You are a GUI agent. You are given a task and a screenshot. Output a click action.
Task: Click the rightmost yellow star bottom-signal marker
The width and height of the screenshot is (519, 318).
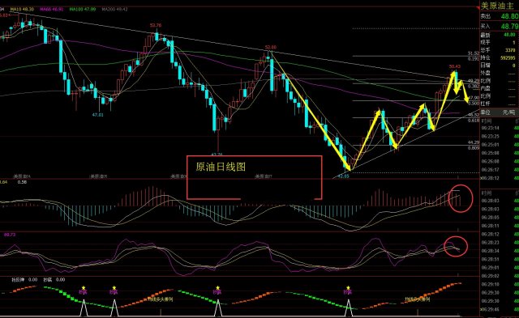(348, 287)
